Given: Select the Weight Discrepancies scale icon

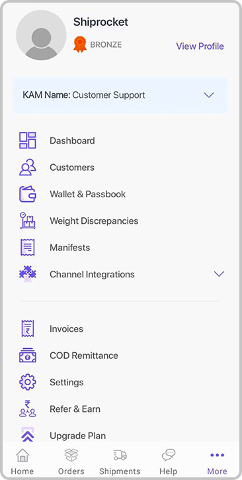Looking at the screenshot, I should point(28,220).
